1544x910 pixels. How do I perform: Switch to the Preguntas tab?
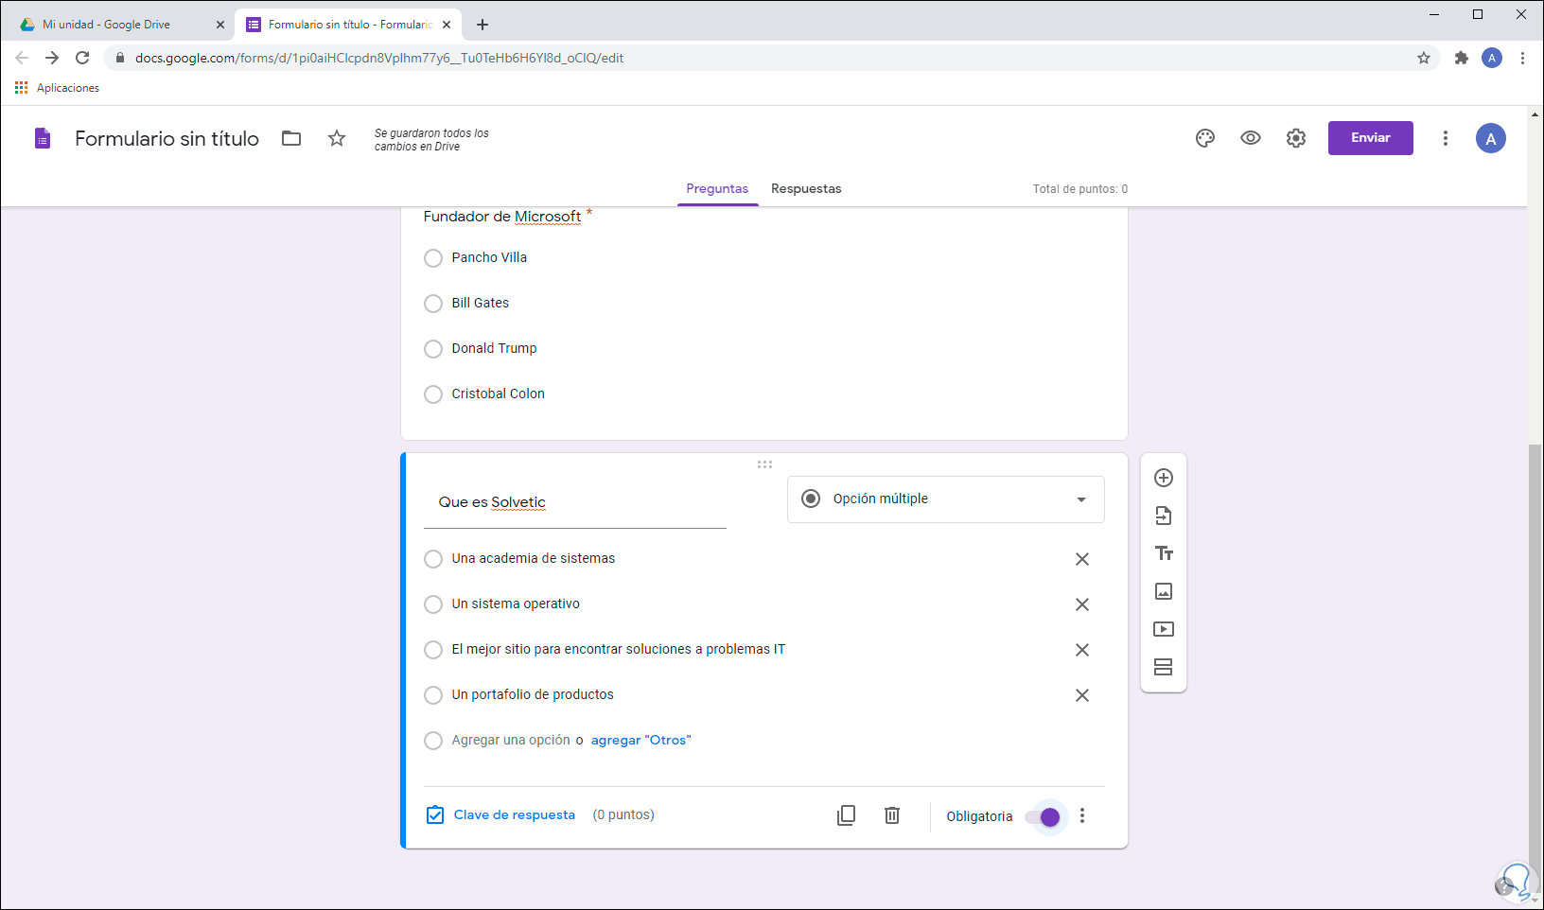(x=717, y=188)
